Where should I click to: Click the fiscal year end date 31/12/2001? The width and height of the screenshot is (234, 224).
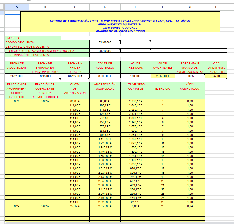click(75, 76)
